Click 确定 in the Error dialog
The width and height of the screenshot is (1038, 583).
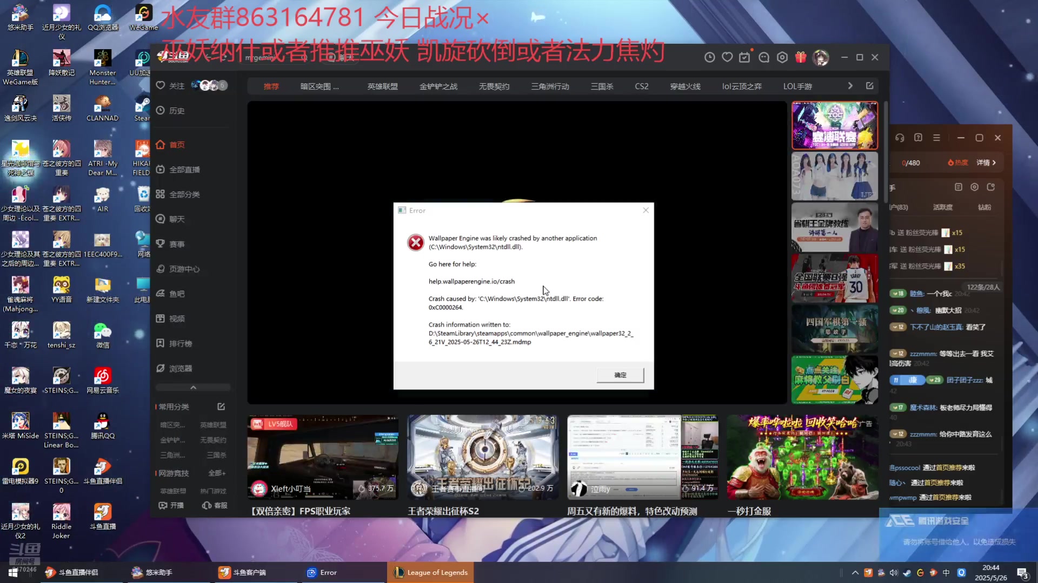click(620, 375)
